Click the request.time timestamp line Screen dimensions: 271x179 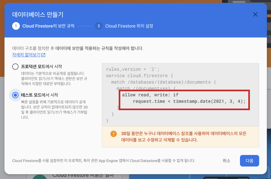pyautogui.click(x=189, y=101)
